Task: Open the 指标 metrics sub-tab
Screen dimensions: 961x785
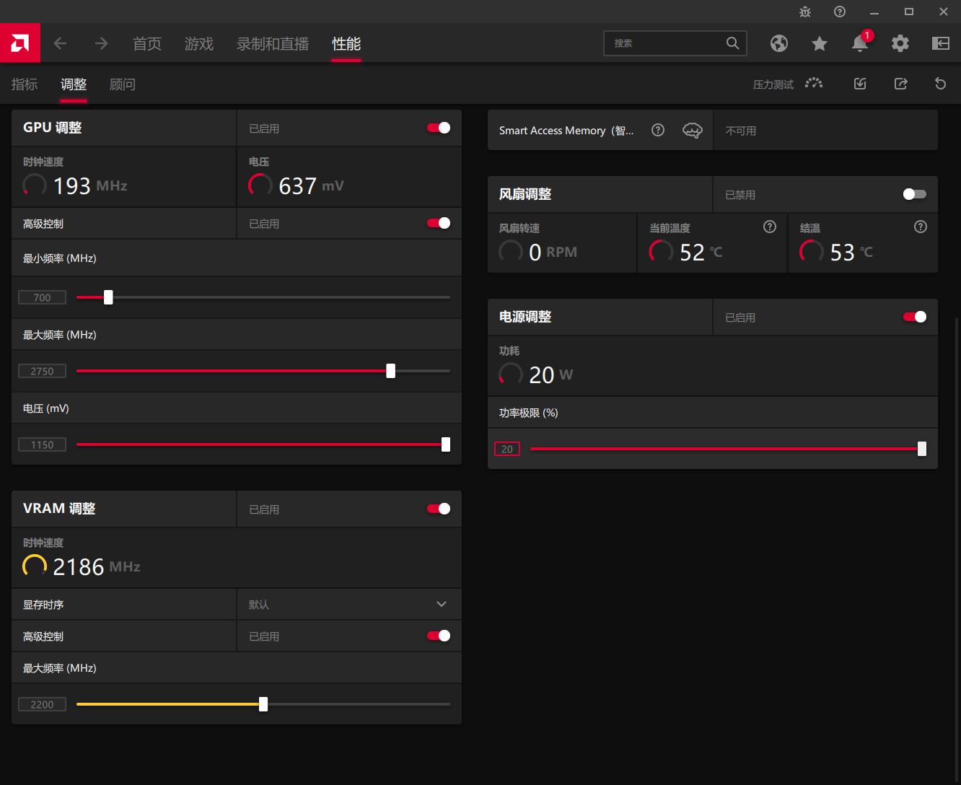Action: pyautogui.click(x=25, y=84)
